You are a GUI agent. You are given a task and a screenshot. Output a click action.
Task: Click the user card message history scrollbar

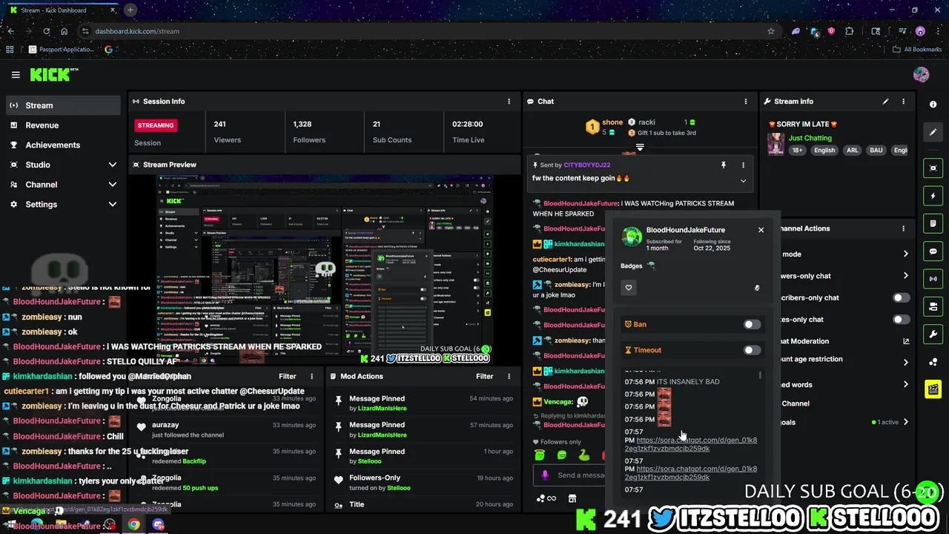(x=760, y=375)
